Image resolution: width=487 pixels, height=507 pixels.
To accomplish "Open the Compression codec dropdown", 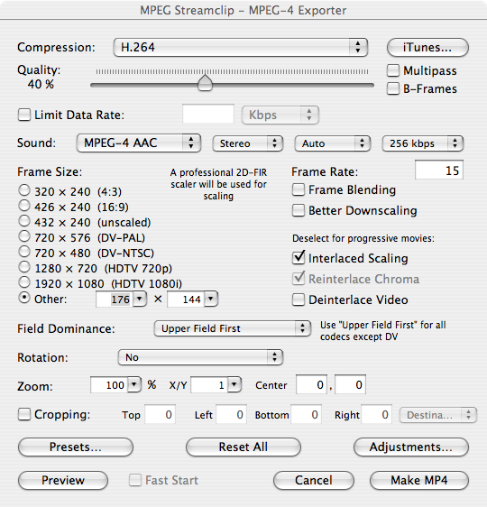I will pyautogui.click(x=241, y=48).
